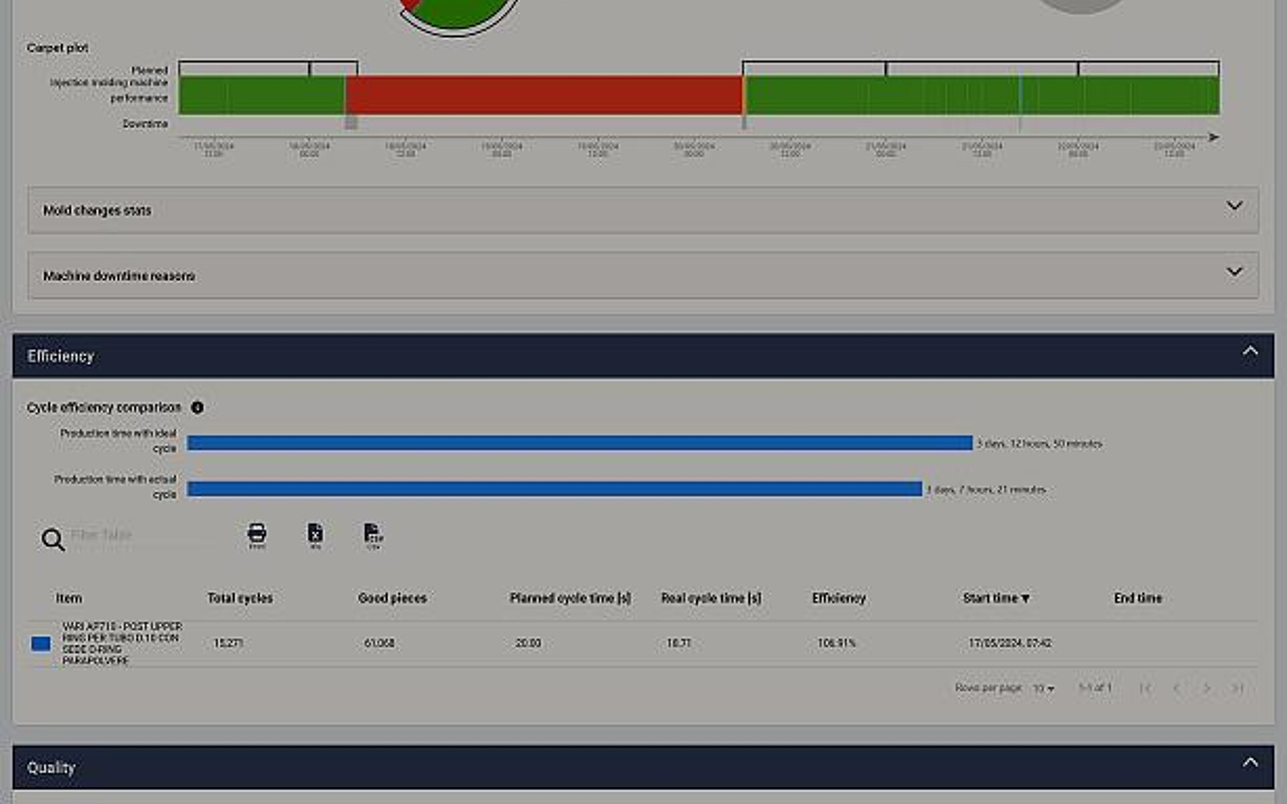The width and height of the screenshot is (1287, 804).
Task: Open the Rows per page dropdown
Action: coord(1043,688)
